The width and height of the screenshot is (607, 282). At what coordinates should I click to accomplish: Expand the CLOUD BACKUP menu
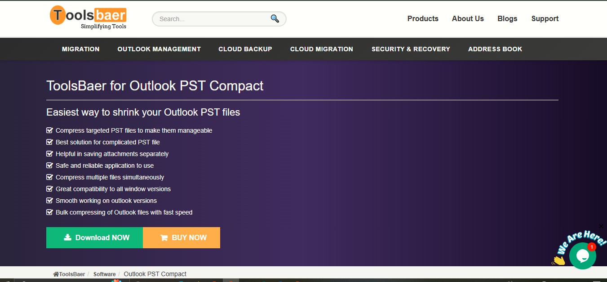245,49
